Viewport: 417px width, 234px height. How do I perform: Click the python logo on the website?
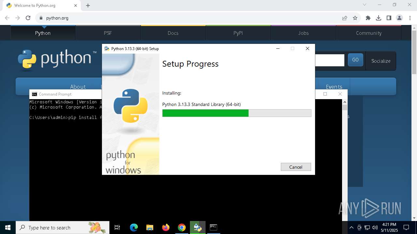coord(57,60)
